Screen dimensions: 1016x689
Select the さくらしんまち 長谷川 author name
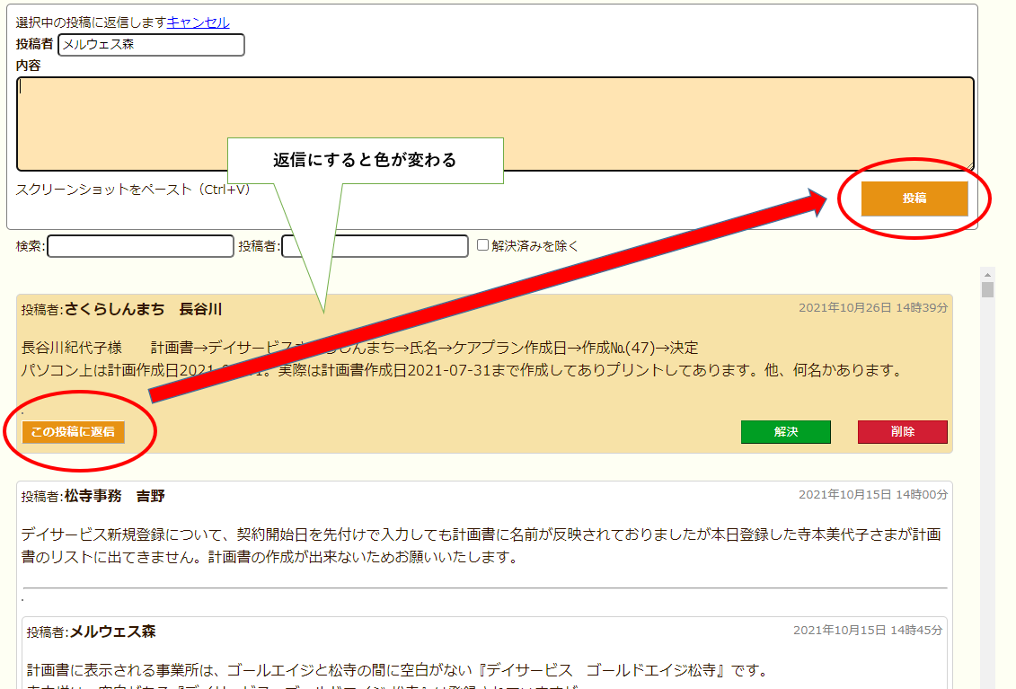pos(143,309)
